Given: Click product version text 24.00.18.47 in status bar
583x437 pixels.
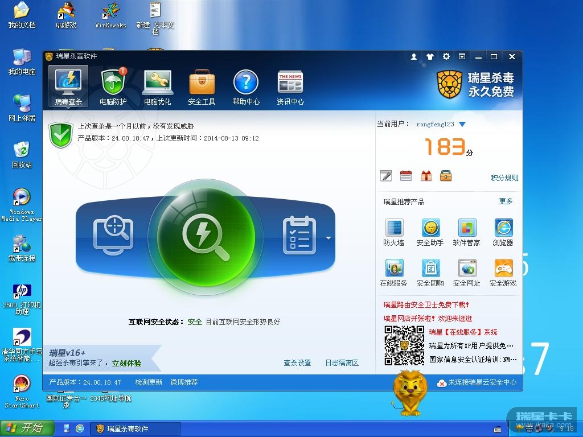Looking at the screenshot, I should (x=85, y=382).
